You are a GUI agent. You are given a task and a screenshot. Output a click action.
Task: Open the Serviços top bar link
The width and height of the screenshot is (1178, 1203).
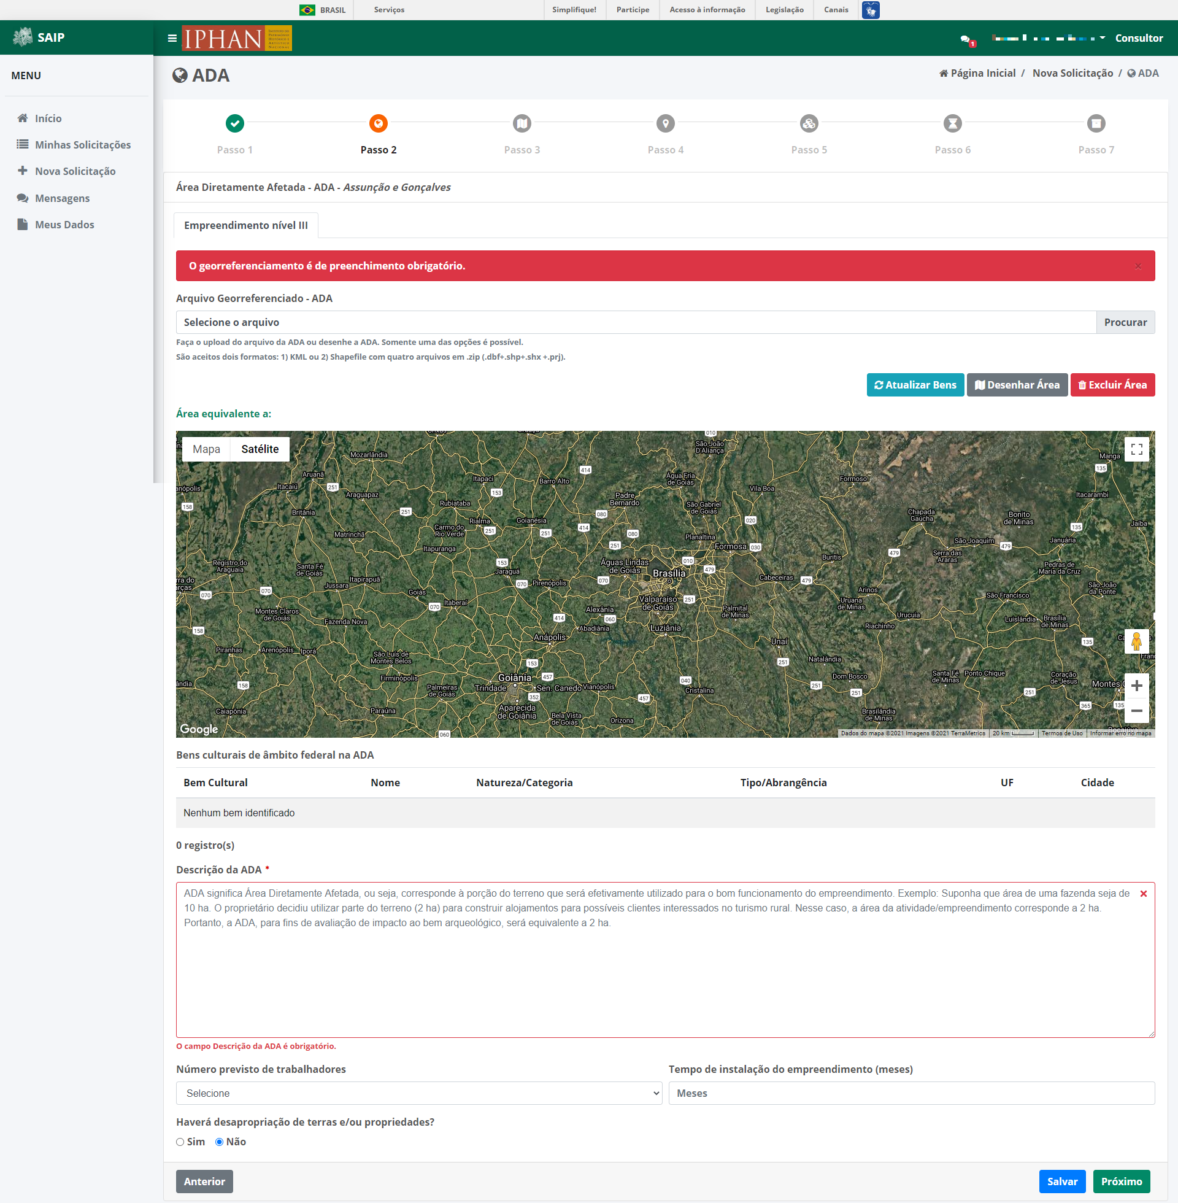pos(389,10)
